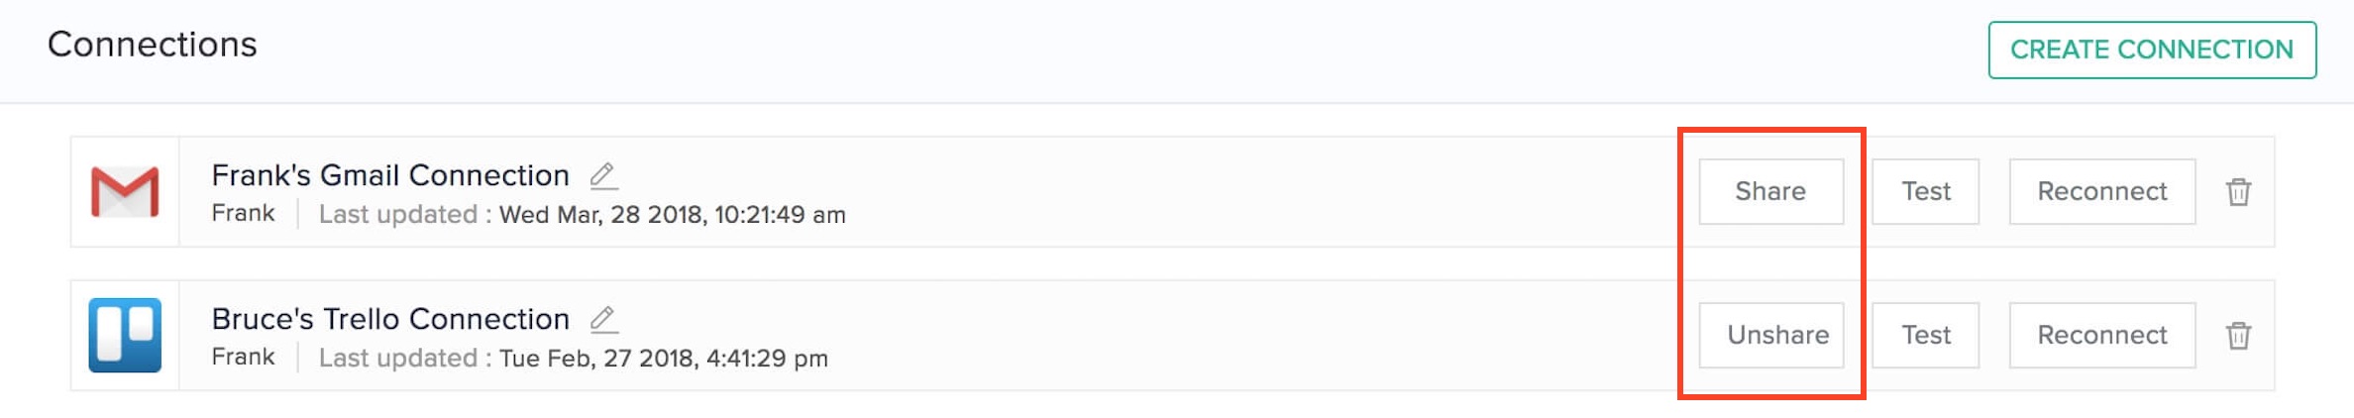This screenshot has width=2354, height=418.
Task: Open the Create Connection dialog
Action: click(x=2152, y=50)
